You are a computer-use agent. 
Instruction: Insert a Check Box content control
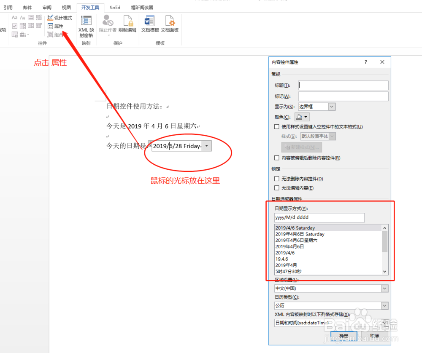14,26
